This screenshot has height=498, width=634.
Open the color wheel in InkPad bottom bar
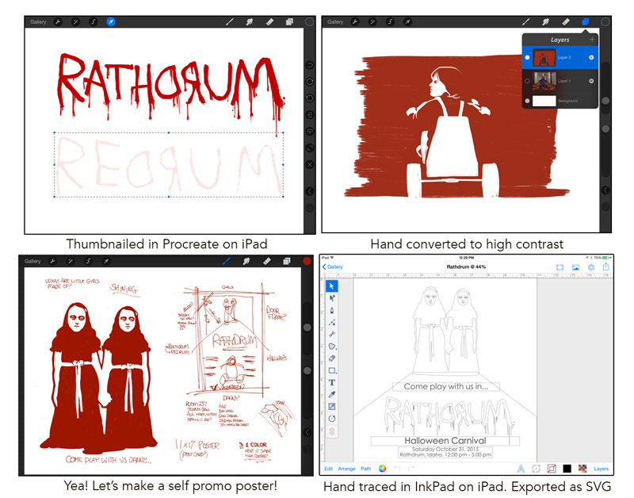pos(382,469)
